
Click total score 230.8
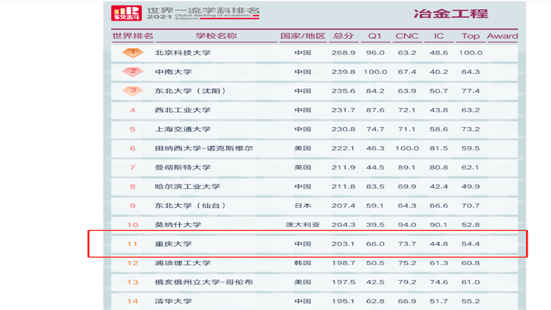coord(343,129)
